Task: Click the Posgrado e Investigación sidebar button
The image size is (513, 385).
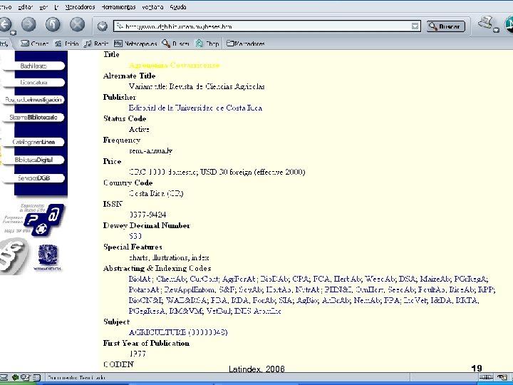Action: pos(33,100)
